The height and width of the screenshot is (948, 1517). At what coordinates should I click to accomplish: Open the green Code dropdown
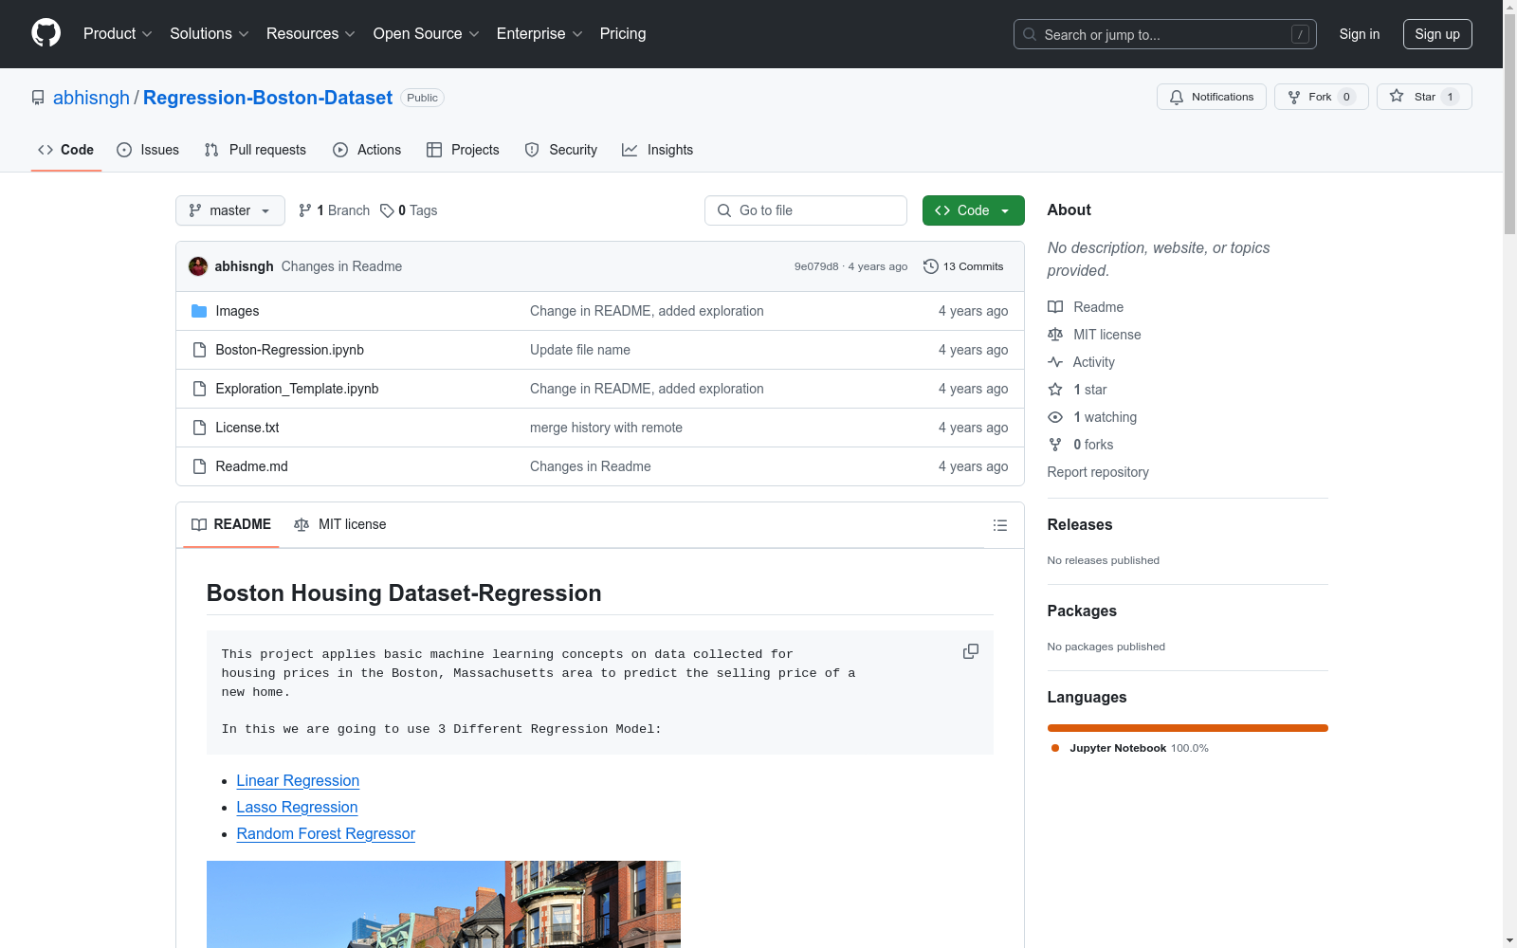tap(973, 210)
